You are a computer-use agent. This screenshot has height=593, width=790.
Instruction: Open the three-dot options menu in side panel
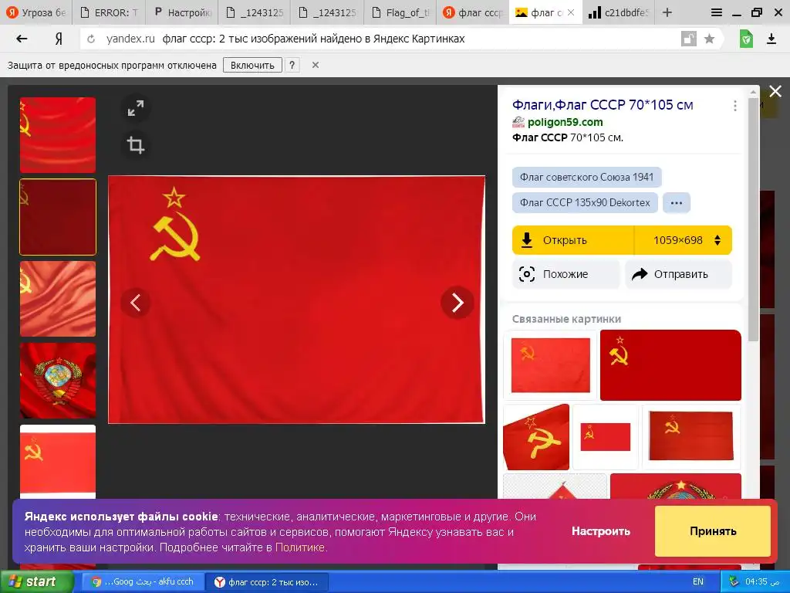(735, 106)
